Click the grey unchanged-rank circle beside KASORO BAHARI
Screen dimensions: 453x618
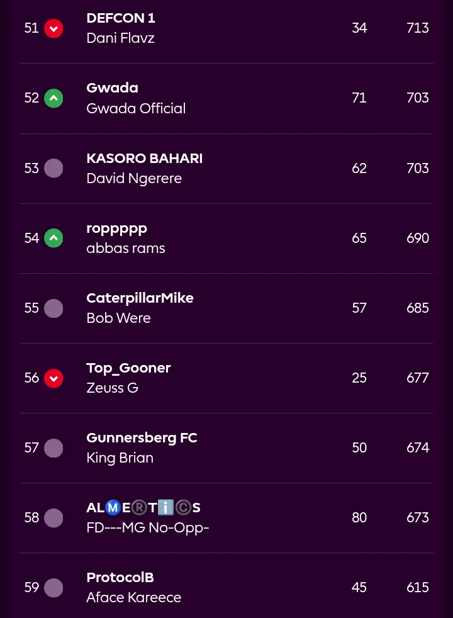53,168
